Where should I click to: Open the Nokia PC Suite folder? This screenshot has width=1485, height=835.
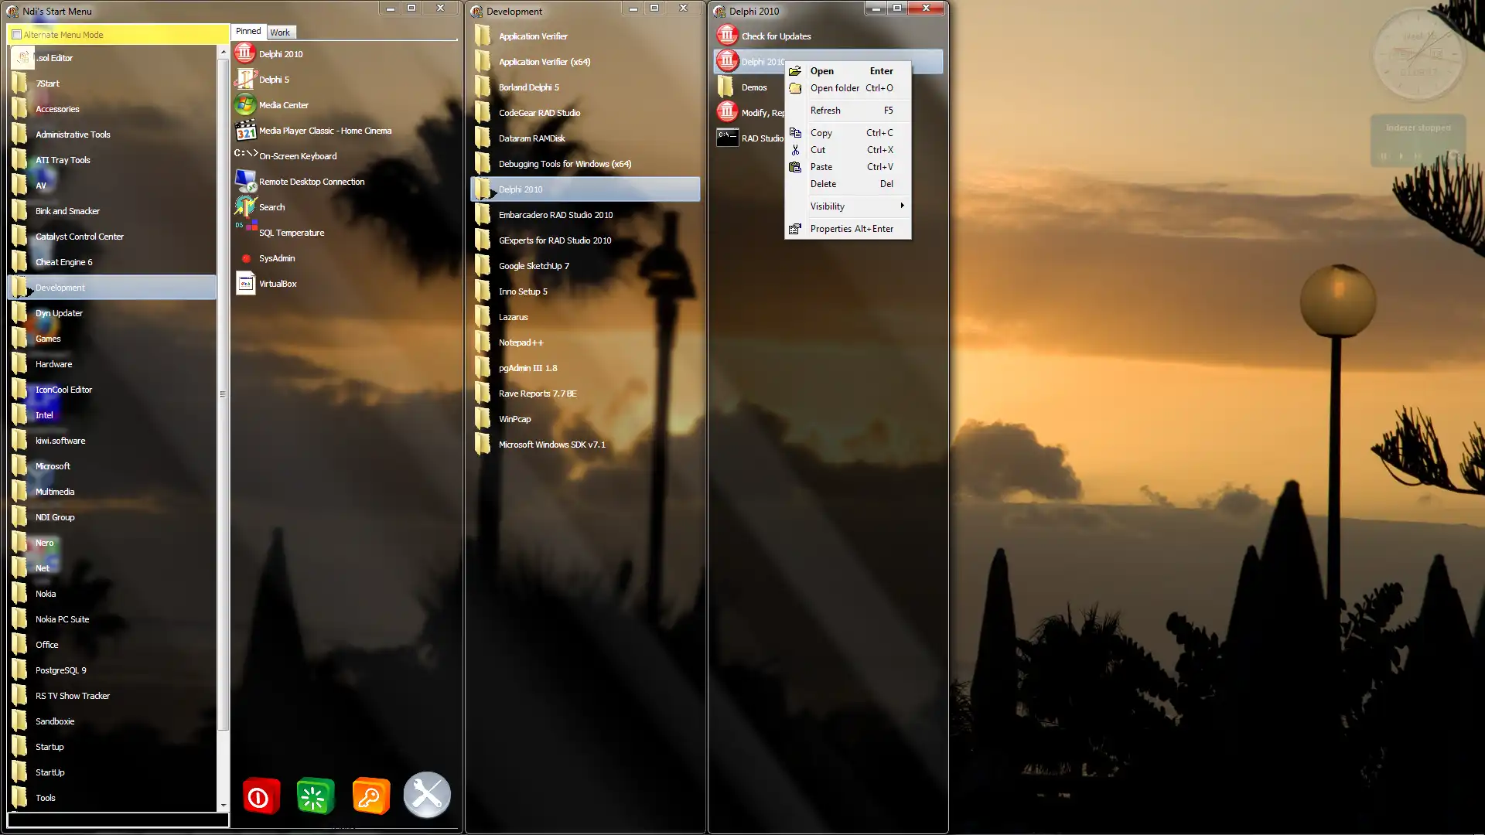pos(112,619)
